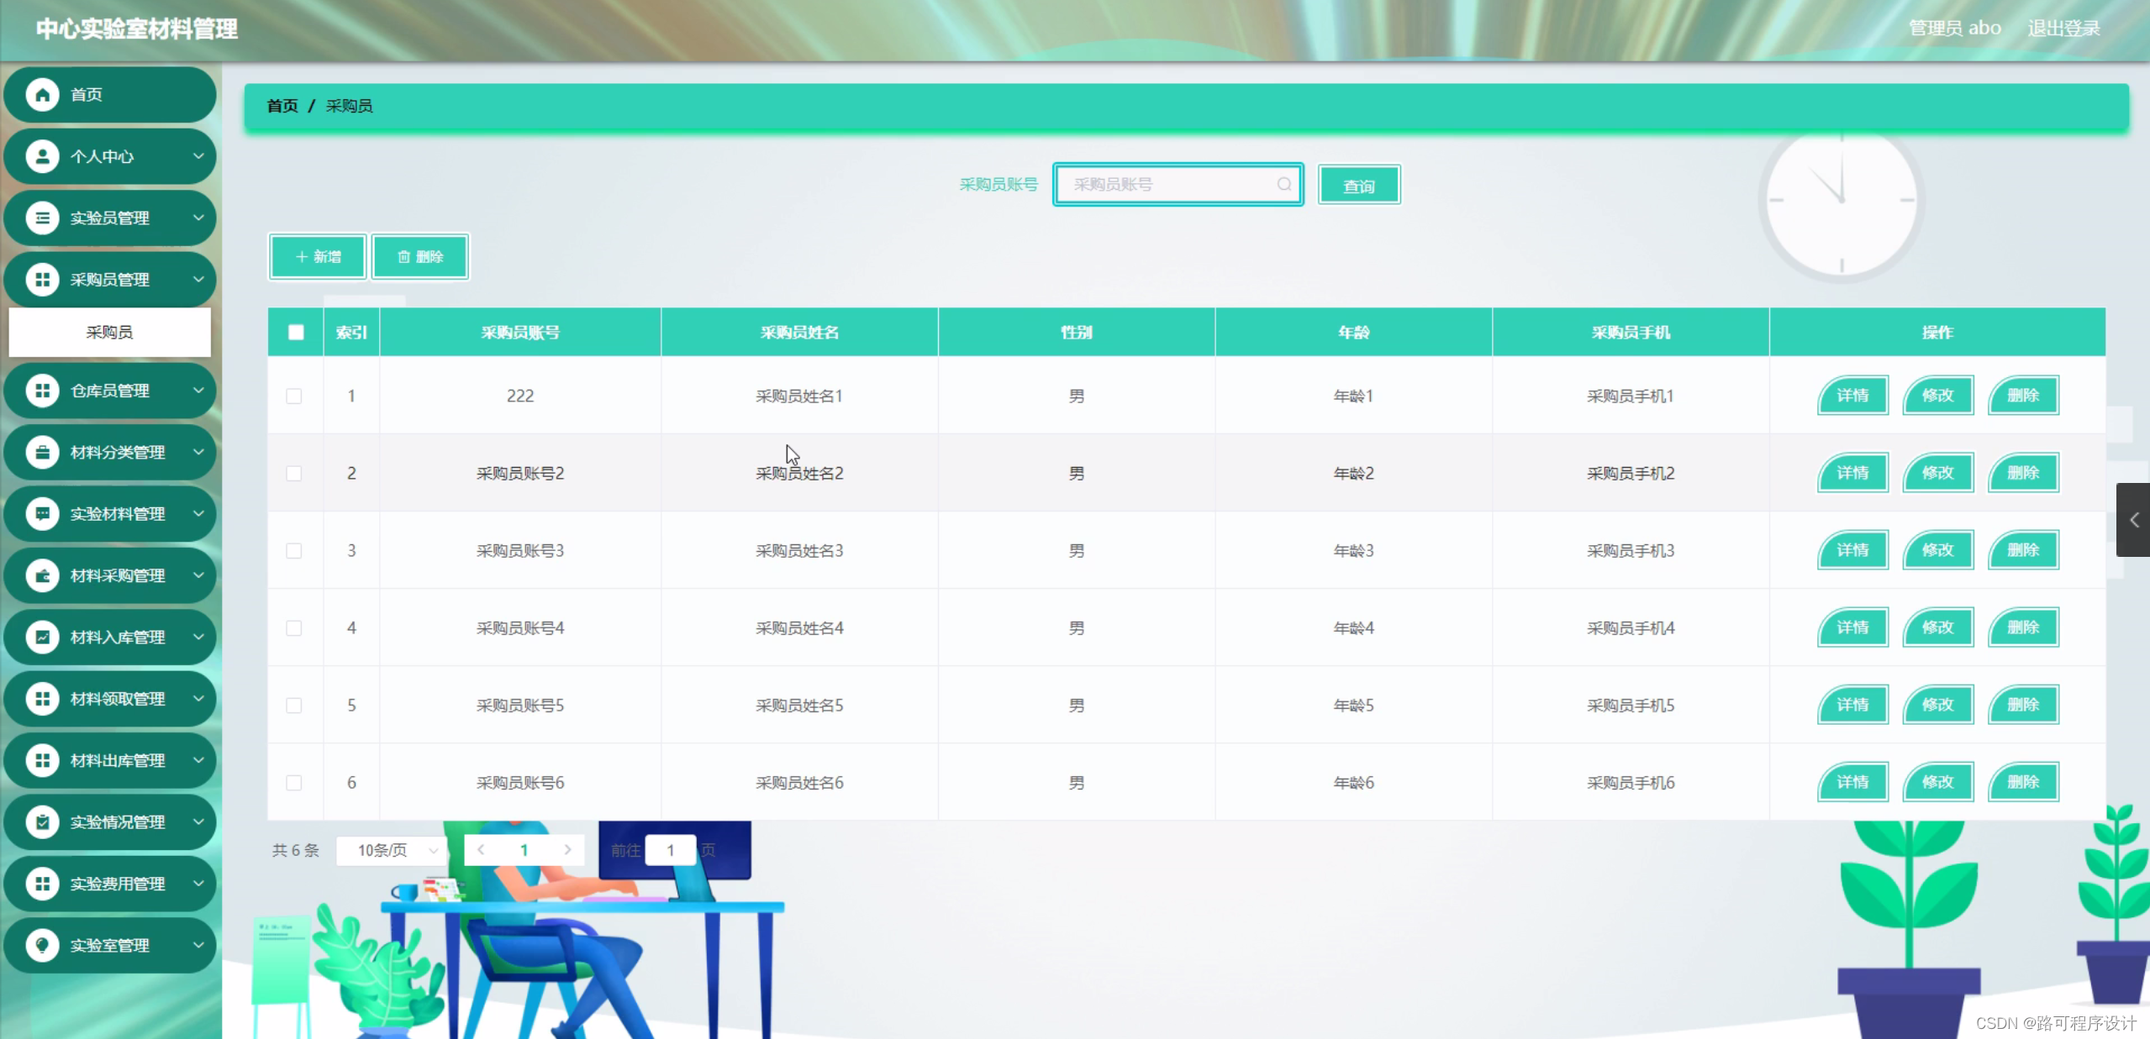Click the wallet icon beside 材料采购管理

42,575
